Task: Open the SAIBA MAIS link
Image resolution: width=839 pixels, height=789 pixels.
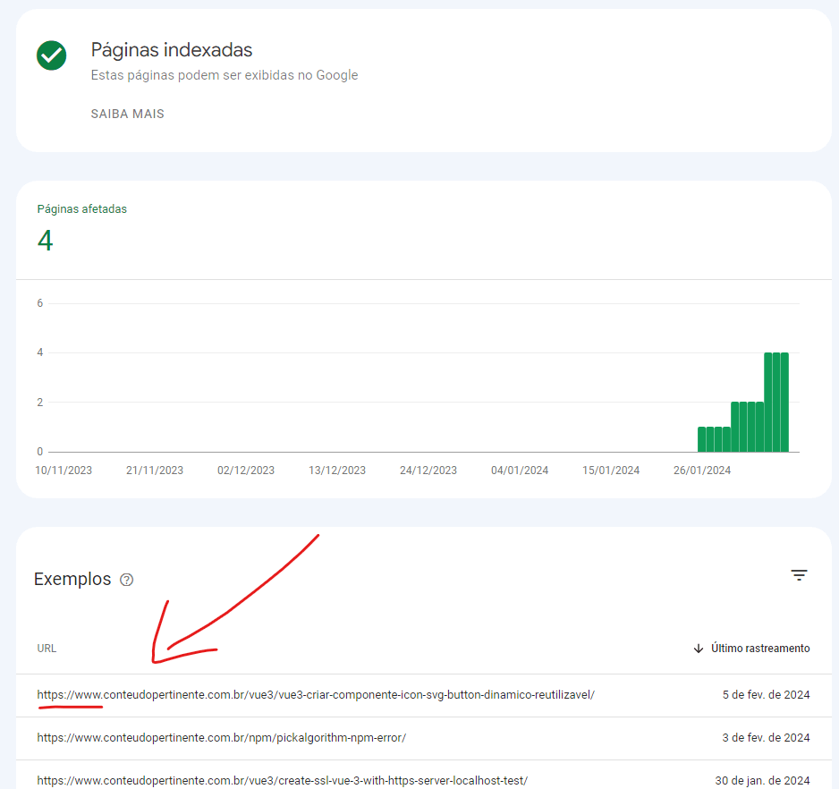Action: pyautogui.click(x=127, y=114)
